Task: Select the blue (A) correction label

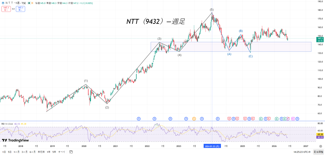Action: point(229,54)
